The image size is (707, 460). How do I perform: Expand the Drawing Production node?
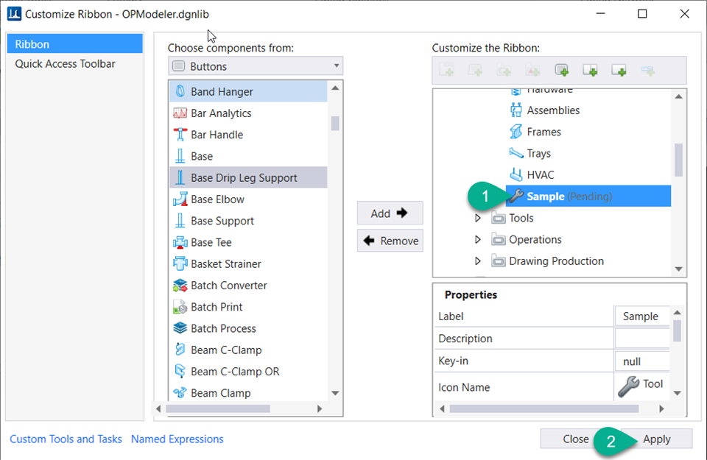(x=477, y=261)
